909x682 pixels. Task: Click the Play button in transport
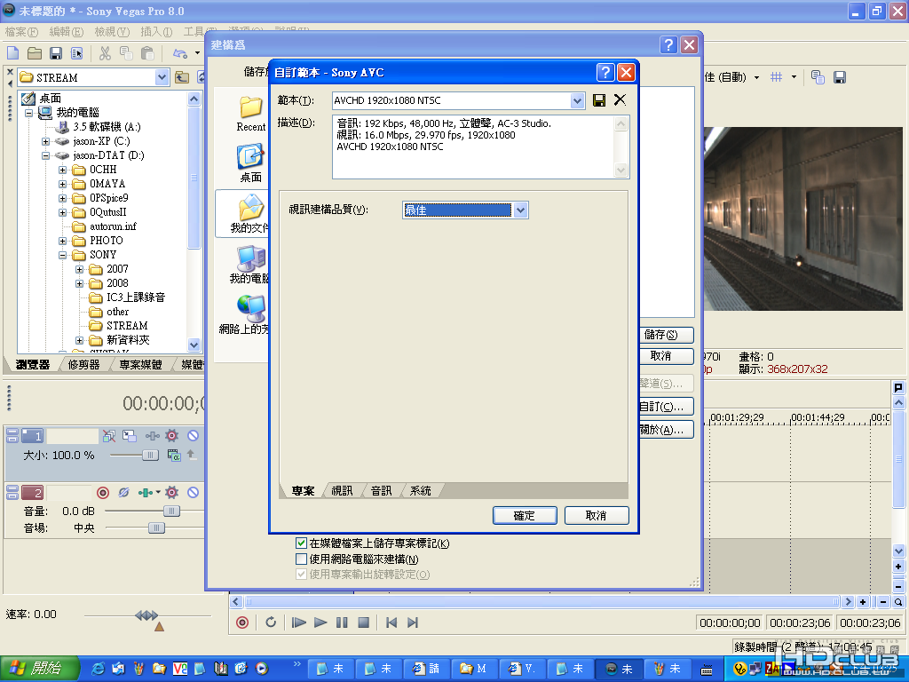[x=320, y=623]
